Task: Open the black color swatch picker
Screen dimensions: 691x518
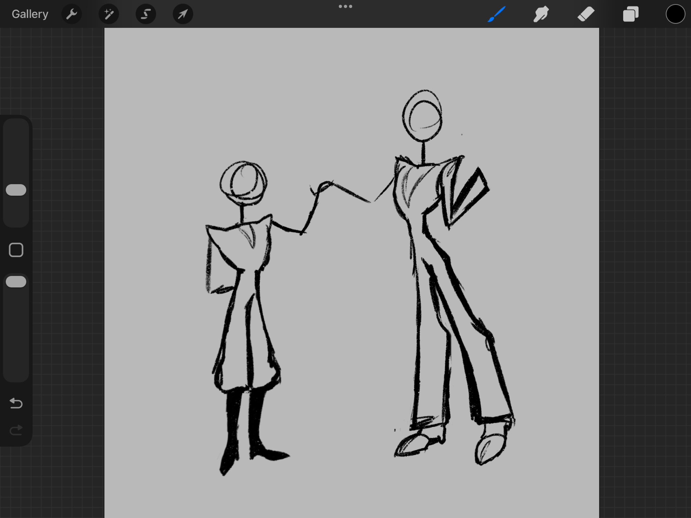Action: tap(675, 14)
